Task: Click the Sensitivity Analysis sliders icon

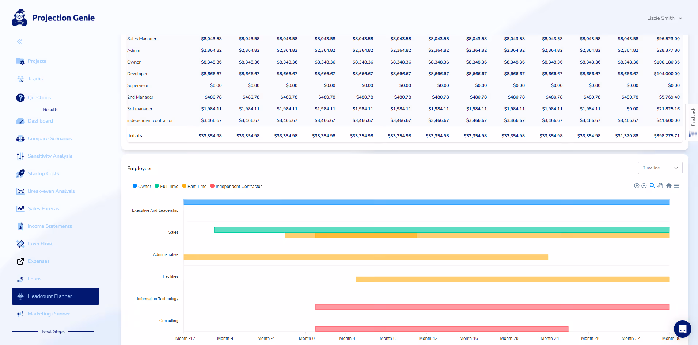Action: pos(20,156)
